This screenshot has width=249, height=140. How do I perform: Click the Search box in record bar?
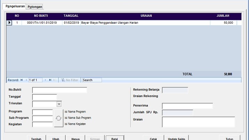point(92,80)
